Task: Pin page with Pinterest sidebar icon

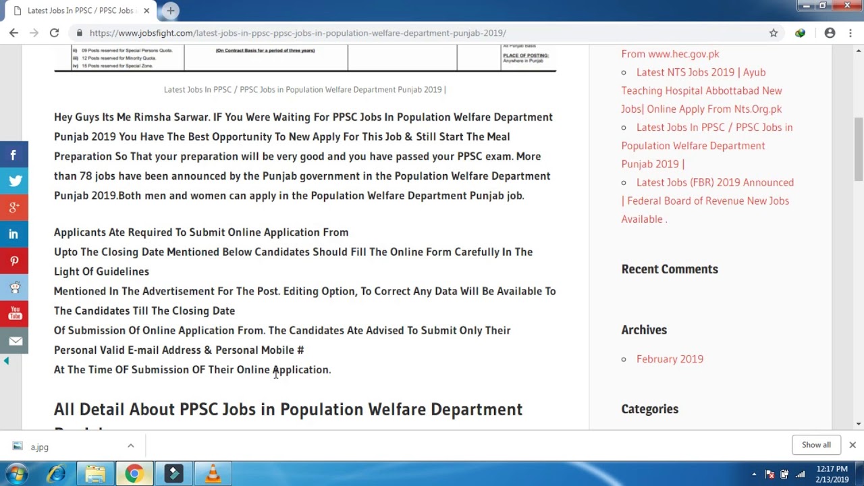Action: [x=13, y=261]
